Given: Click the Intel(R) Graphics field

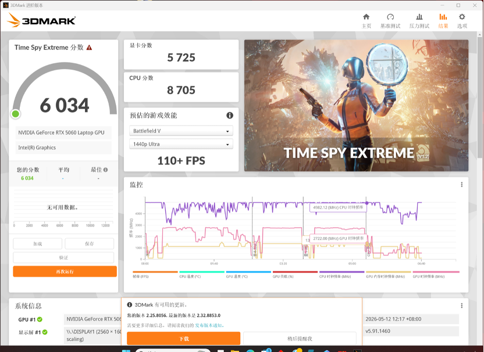Looking at the screenshot, I should [63, 148].
